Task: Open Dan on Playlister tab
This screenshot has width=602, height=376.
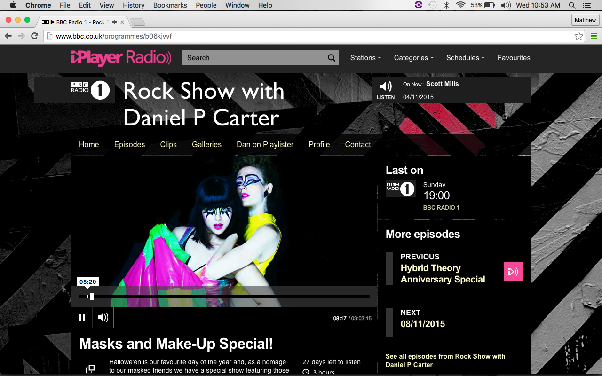Action: pyautogui.click(x=265, y=144)
